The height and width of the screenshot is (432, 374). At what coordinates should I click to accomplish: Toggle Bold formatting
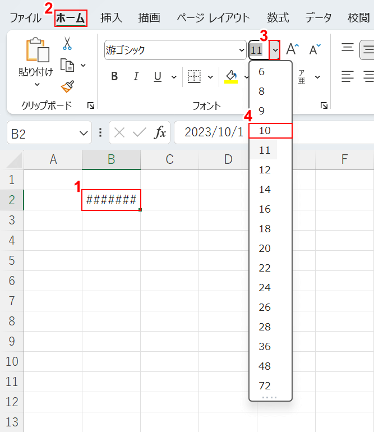pyautogui.click(x=114, y=76)
